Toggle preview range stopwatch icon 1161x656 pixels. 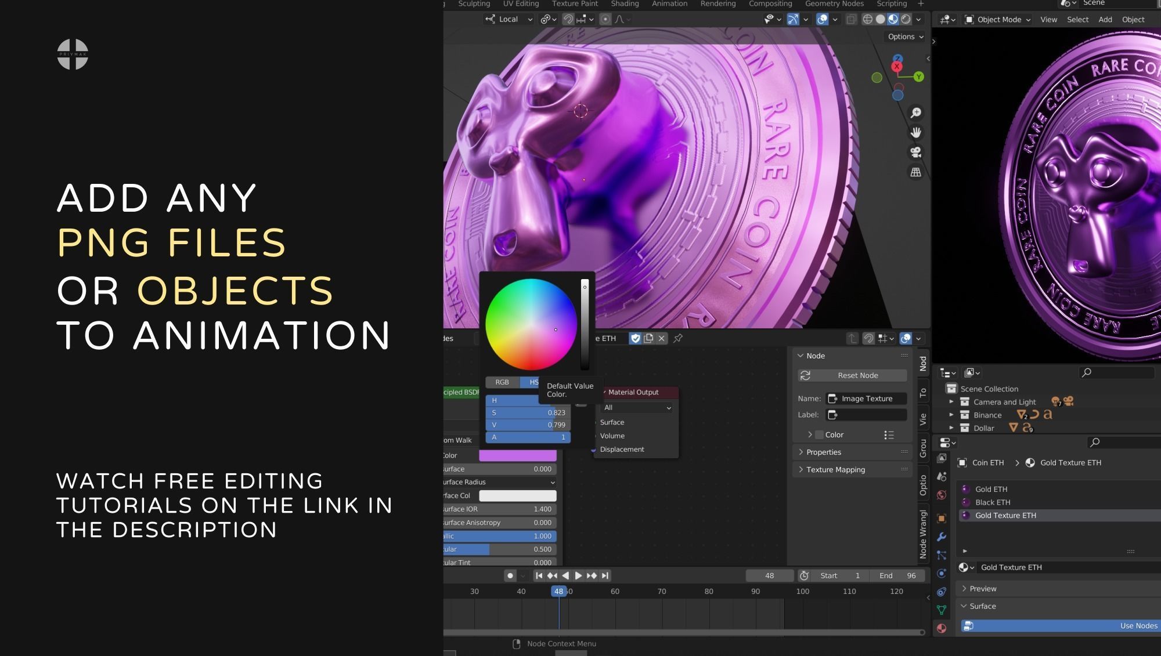click(804, 575)
